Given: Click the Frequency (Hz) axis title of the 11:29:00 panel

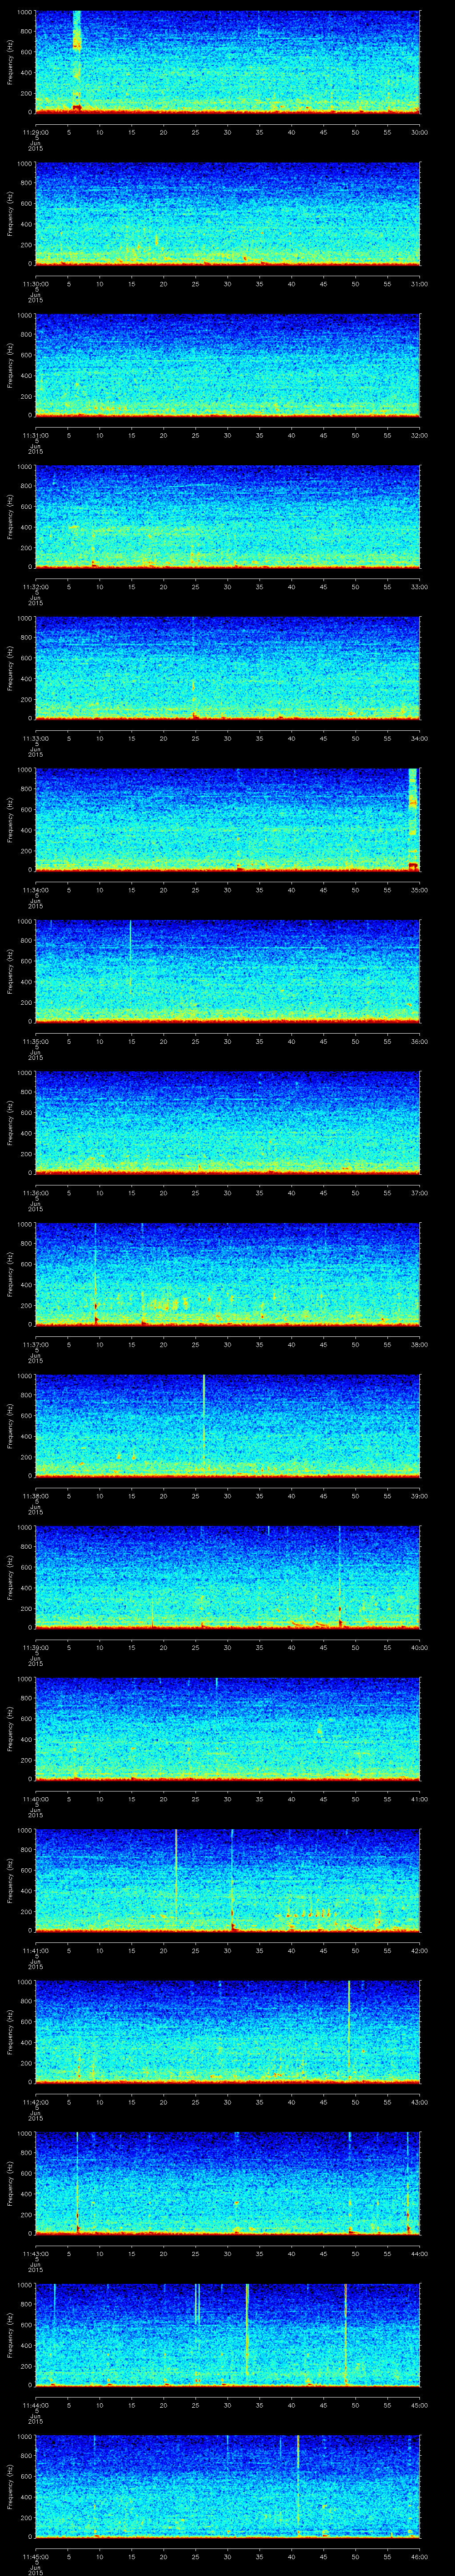Looking at the screenshot, I should [10, 62].
